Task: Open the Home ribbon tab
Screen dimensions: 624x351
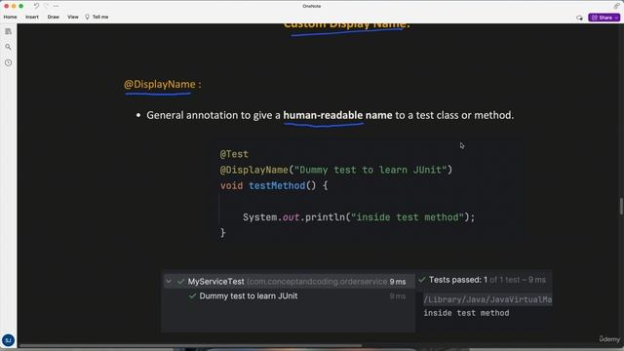Action: [11, 18]
